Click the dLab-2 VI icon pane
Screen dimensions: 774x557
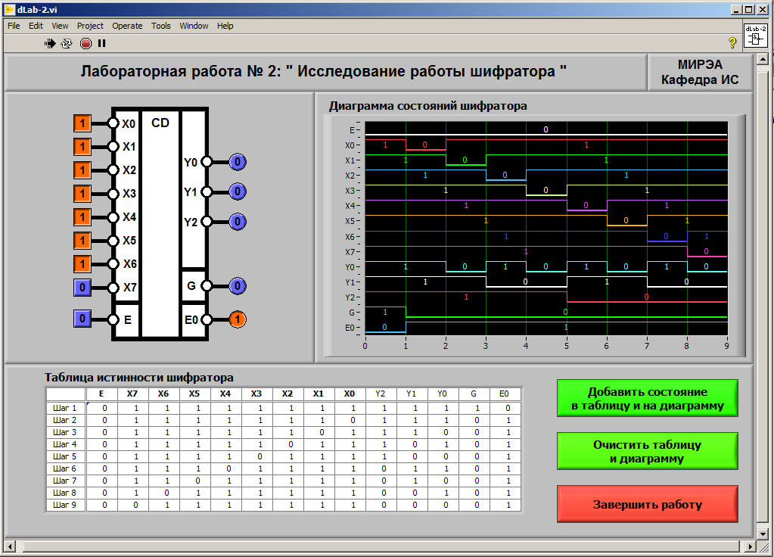tap(754, 35)
